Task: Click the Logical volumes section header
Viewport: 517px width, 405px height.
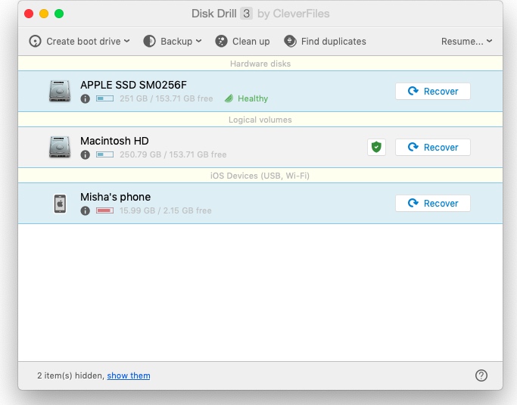Action: coord(260,120)
